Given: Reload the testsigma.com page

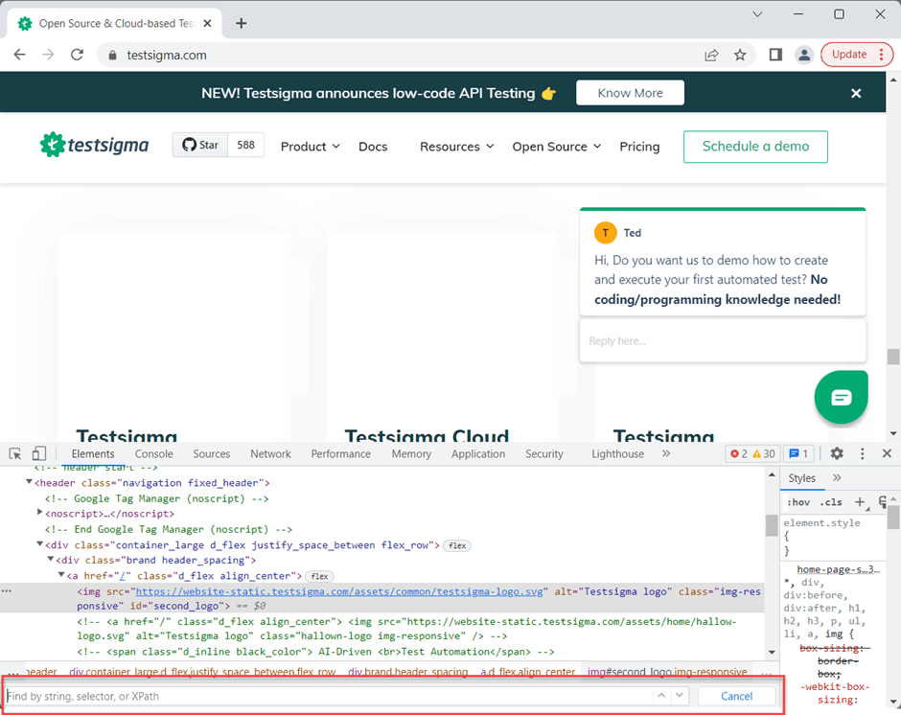Looking at the screenshot, I should tap(77, 56).
